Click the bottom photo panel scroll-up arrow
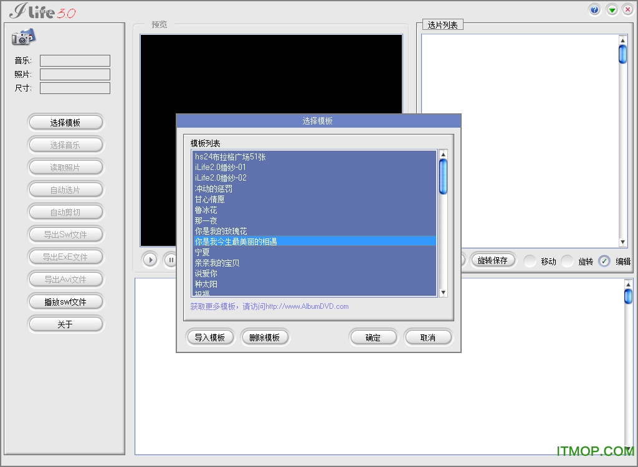 tap(628, 284)
